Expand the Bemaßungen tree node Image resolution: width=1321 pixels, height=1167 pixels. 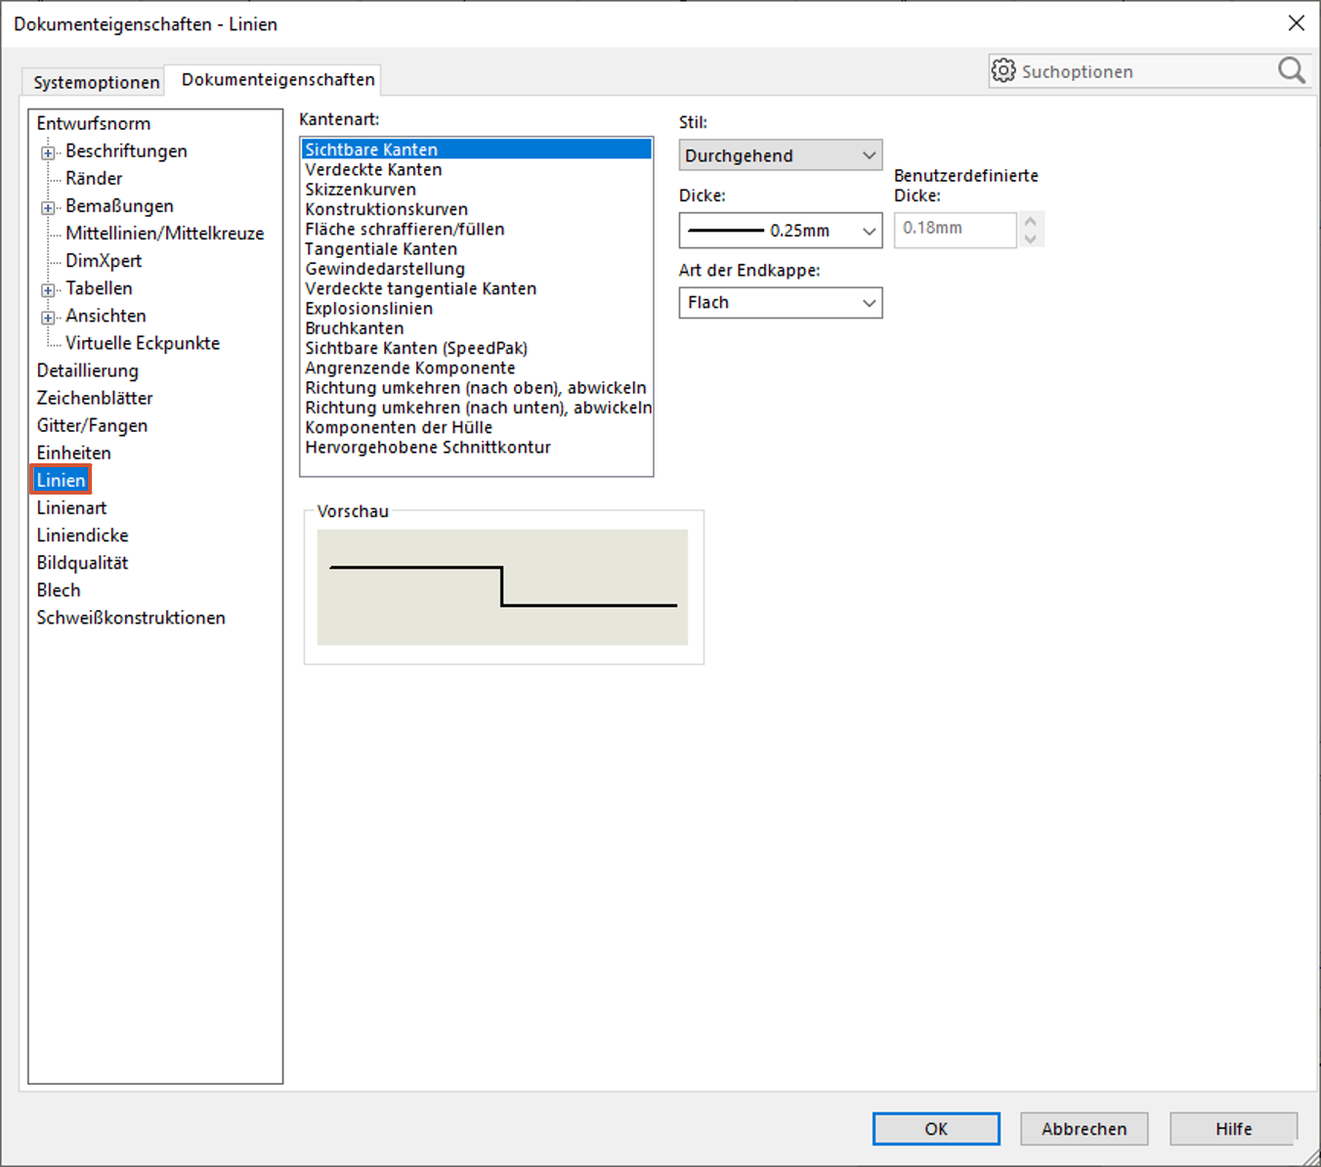47,207
